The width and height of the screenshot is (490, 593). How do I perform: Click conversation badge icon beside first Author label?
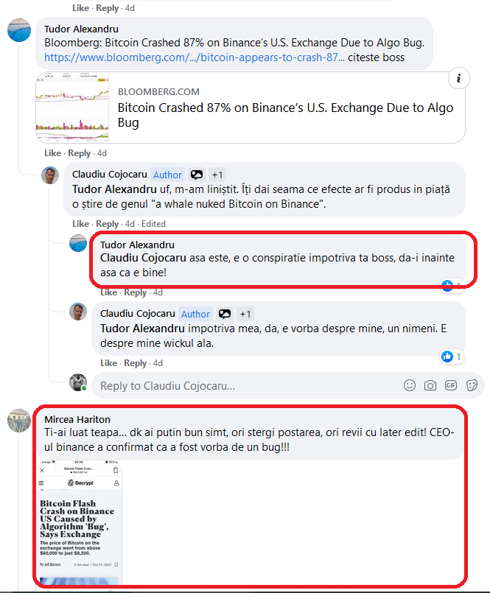197,175
